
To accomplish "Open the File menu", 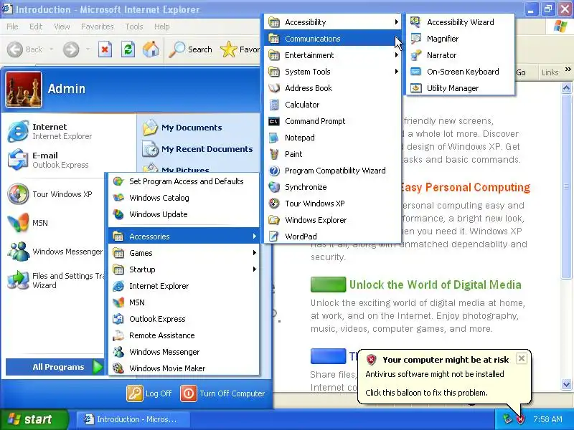I will tap(12, 27).
